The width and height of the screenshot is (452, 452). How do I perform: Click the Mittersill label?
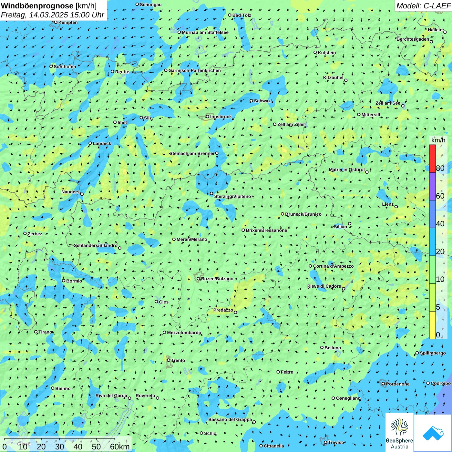[x=371, y=115]
